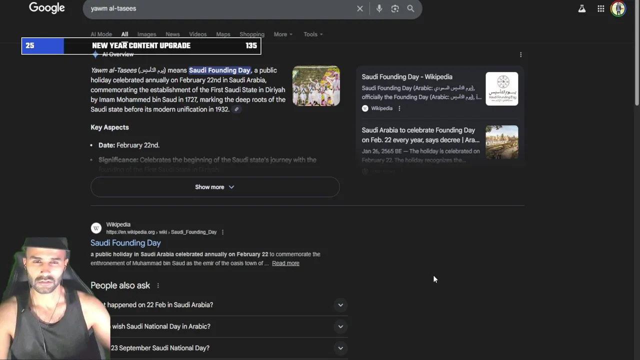640x360 pixels.
Task: Click the Key Aspects heading
Action: click(109, 127)
